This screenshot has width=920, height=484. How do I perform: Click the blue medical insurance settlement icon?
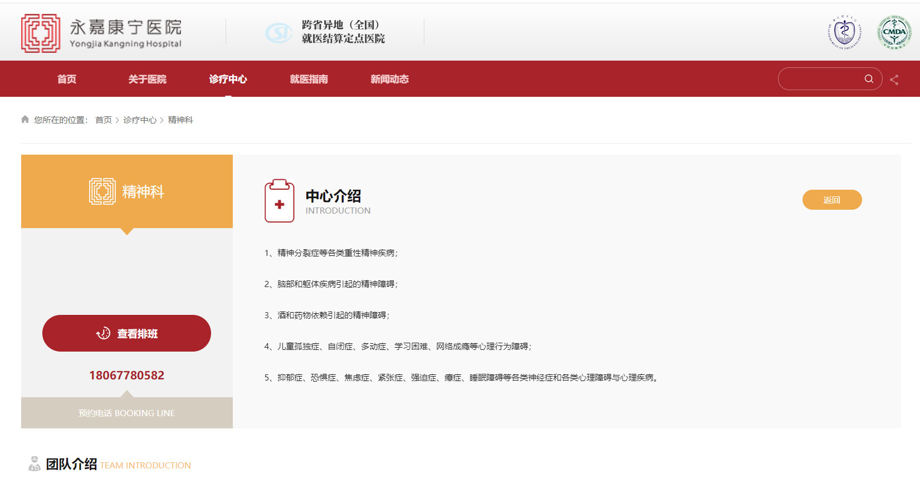point(278,33)
